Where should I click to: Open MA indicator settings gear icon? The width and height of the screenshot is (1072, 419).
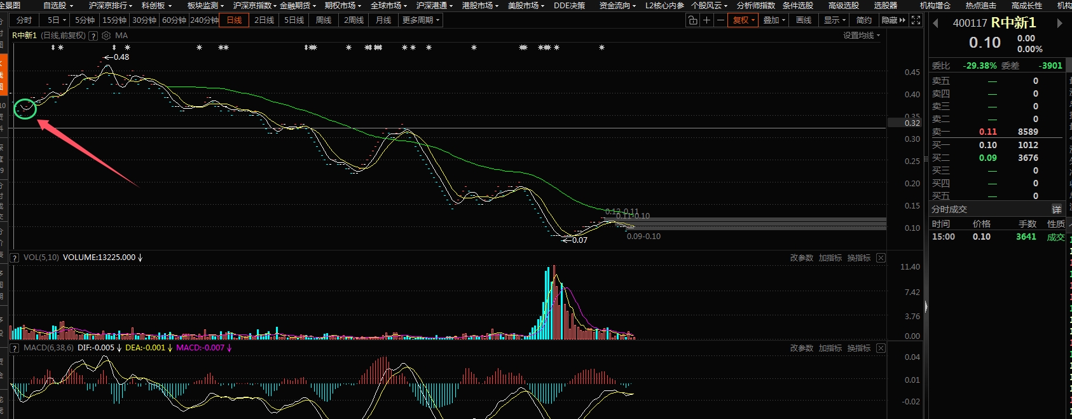click(x=106, y=36)
